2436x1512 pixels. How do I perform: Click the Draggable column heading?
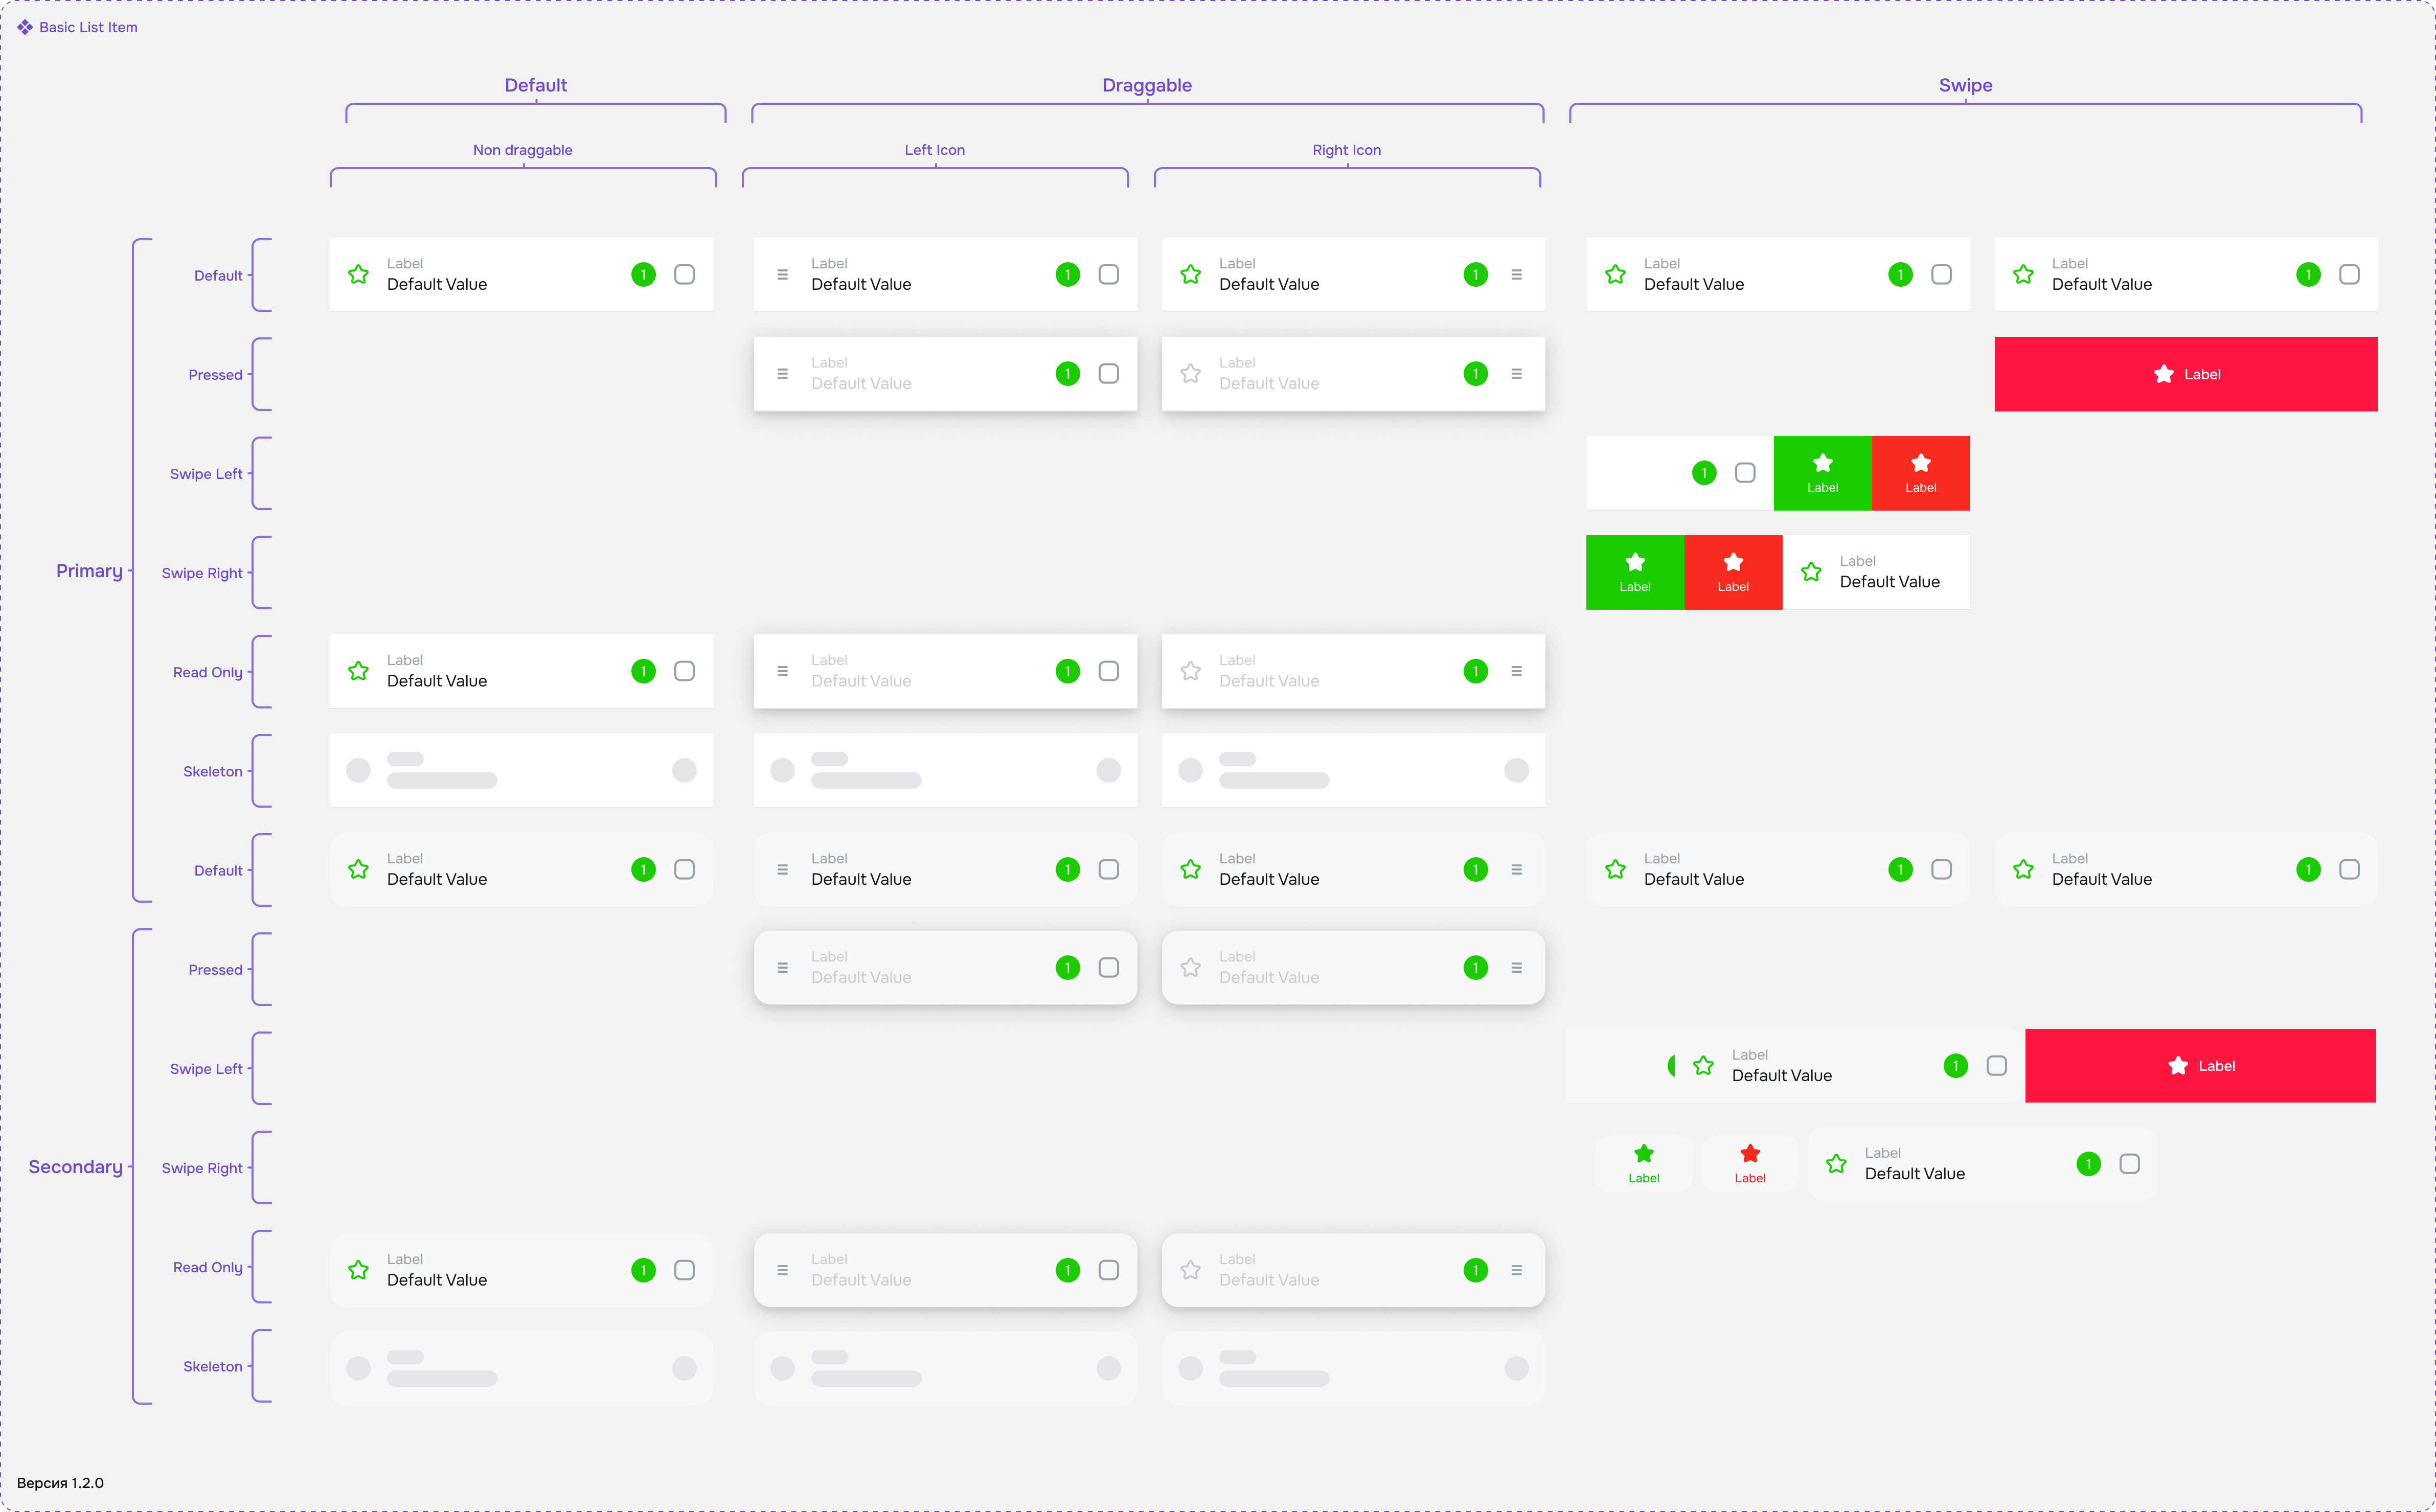point(1147,85)
